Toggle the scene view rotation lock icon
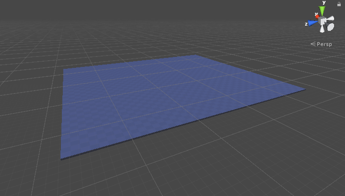The width and height of the screenshot is (345, 196). tap(339, 4)
